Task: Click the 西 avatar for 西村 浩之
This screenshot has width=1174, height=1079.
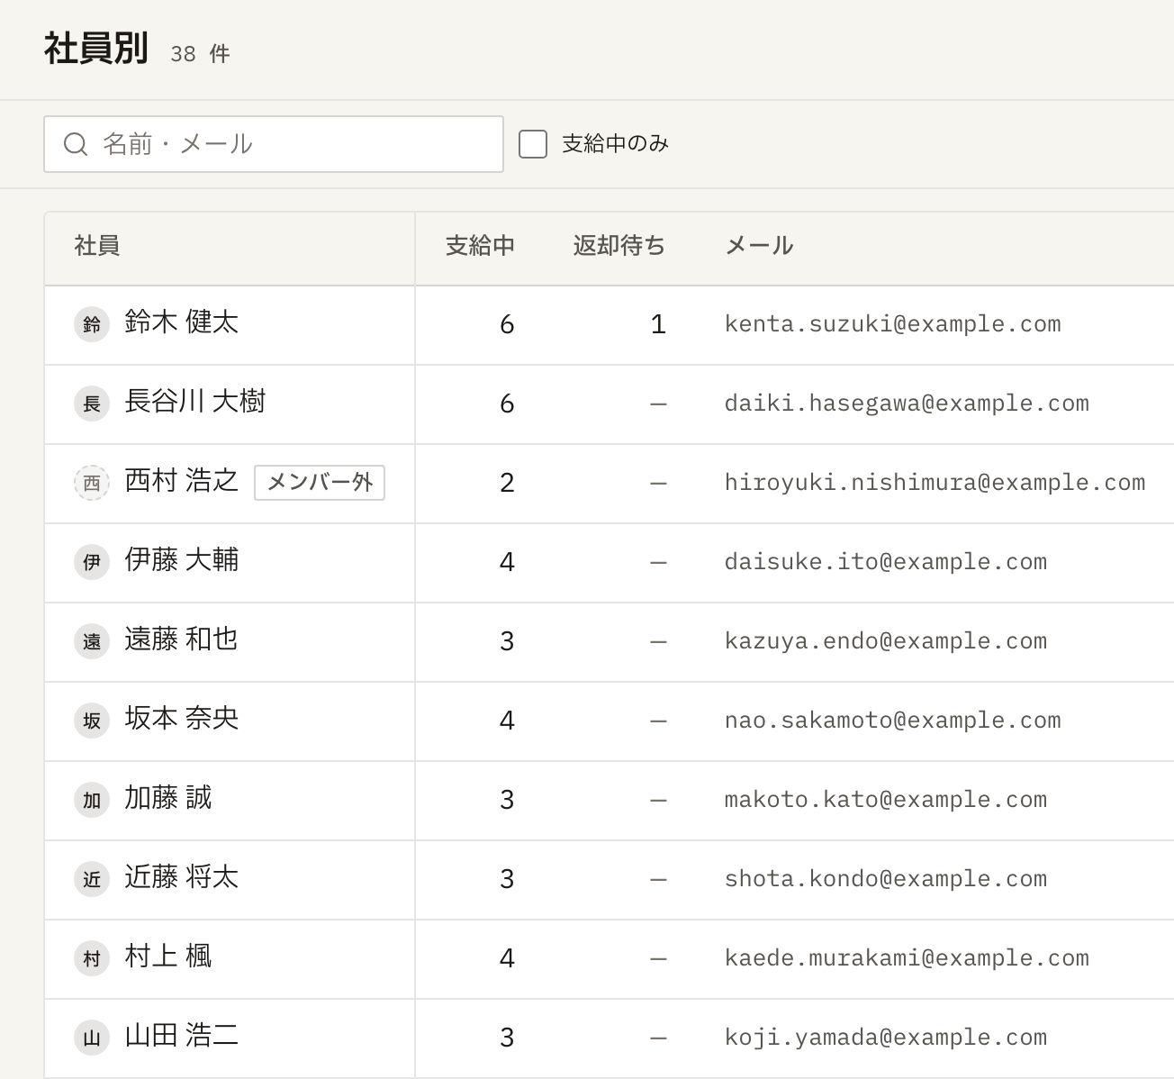Action: coord(92,483)
